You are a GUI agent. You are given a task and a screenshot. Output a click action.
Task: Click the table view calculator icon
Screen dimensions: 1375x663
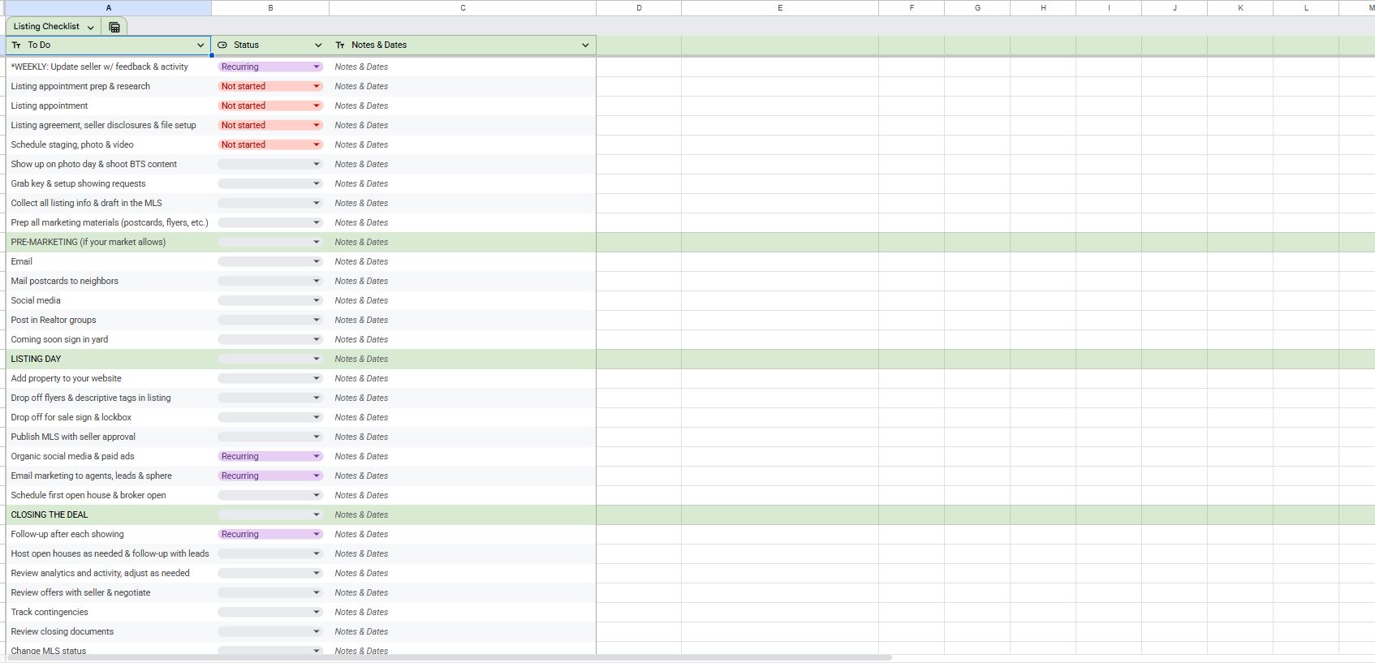[114, 27]
